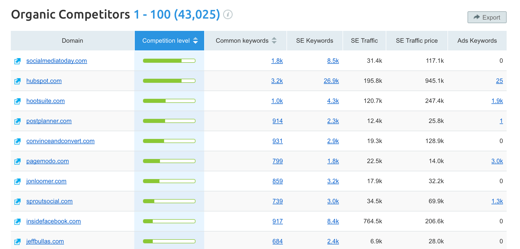This screenshot has width=520, height=249.
Task: Open jonloomer.com external link icon
Action: pyautogui.click(x=17, y=182)
